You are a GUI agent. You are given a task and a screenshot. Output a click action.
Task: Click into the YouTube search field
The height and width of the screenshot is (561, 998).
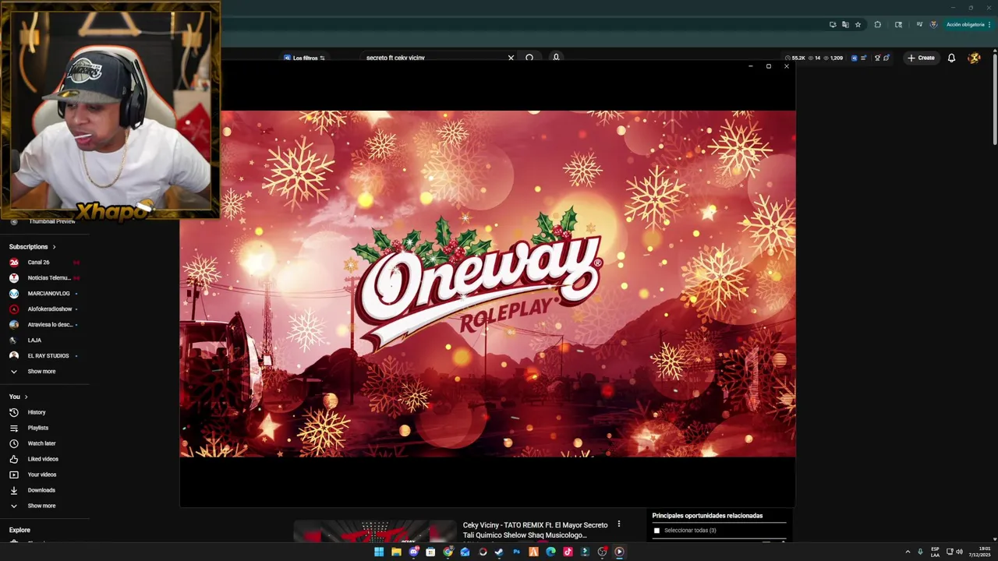433,58
